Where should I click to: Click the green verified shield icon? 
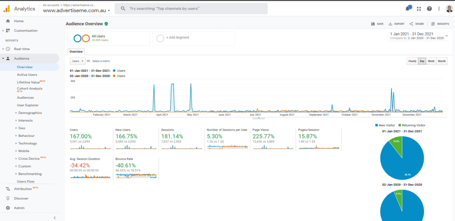coord(106,24)
